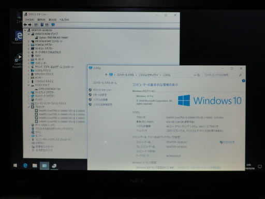
Task: Collapse the DVD/CD-ROM ドライブ tree node
Action: (29, 34)
